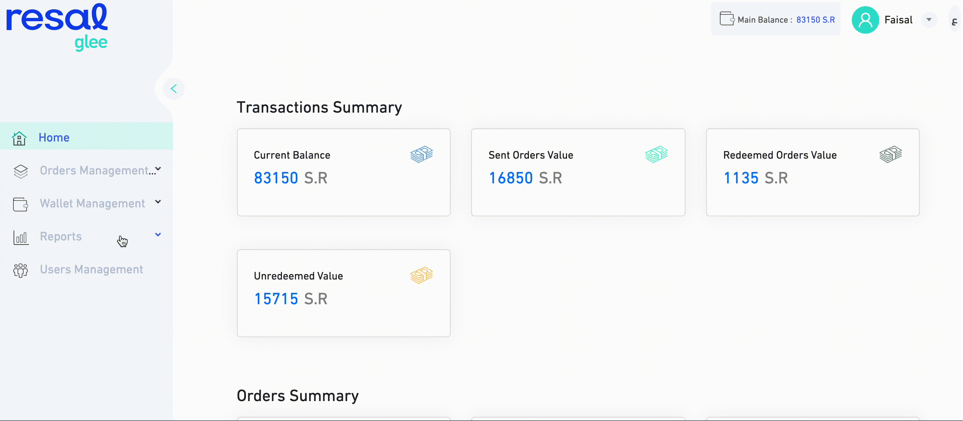Viewport: 963px width, 421px height.
Task: Click the 1135 S.R value
Action: [756, 178]
